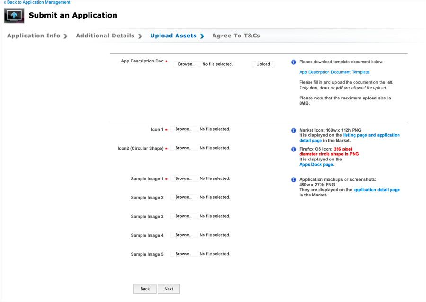
Task: Click info icon beside Application mockups text
Action: (293, 180)
